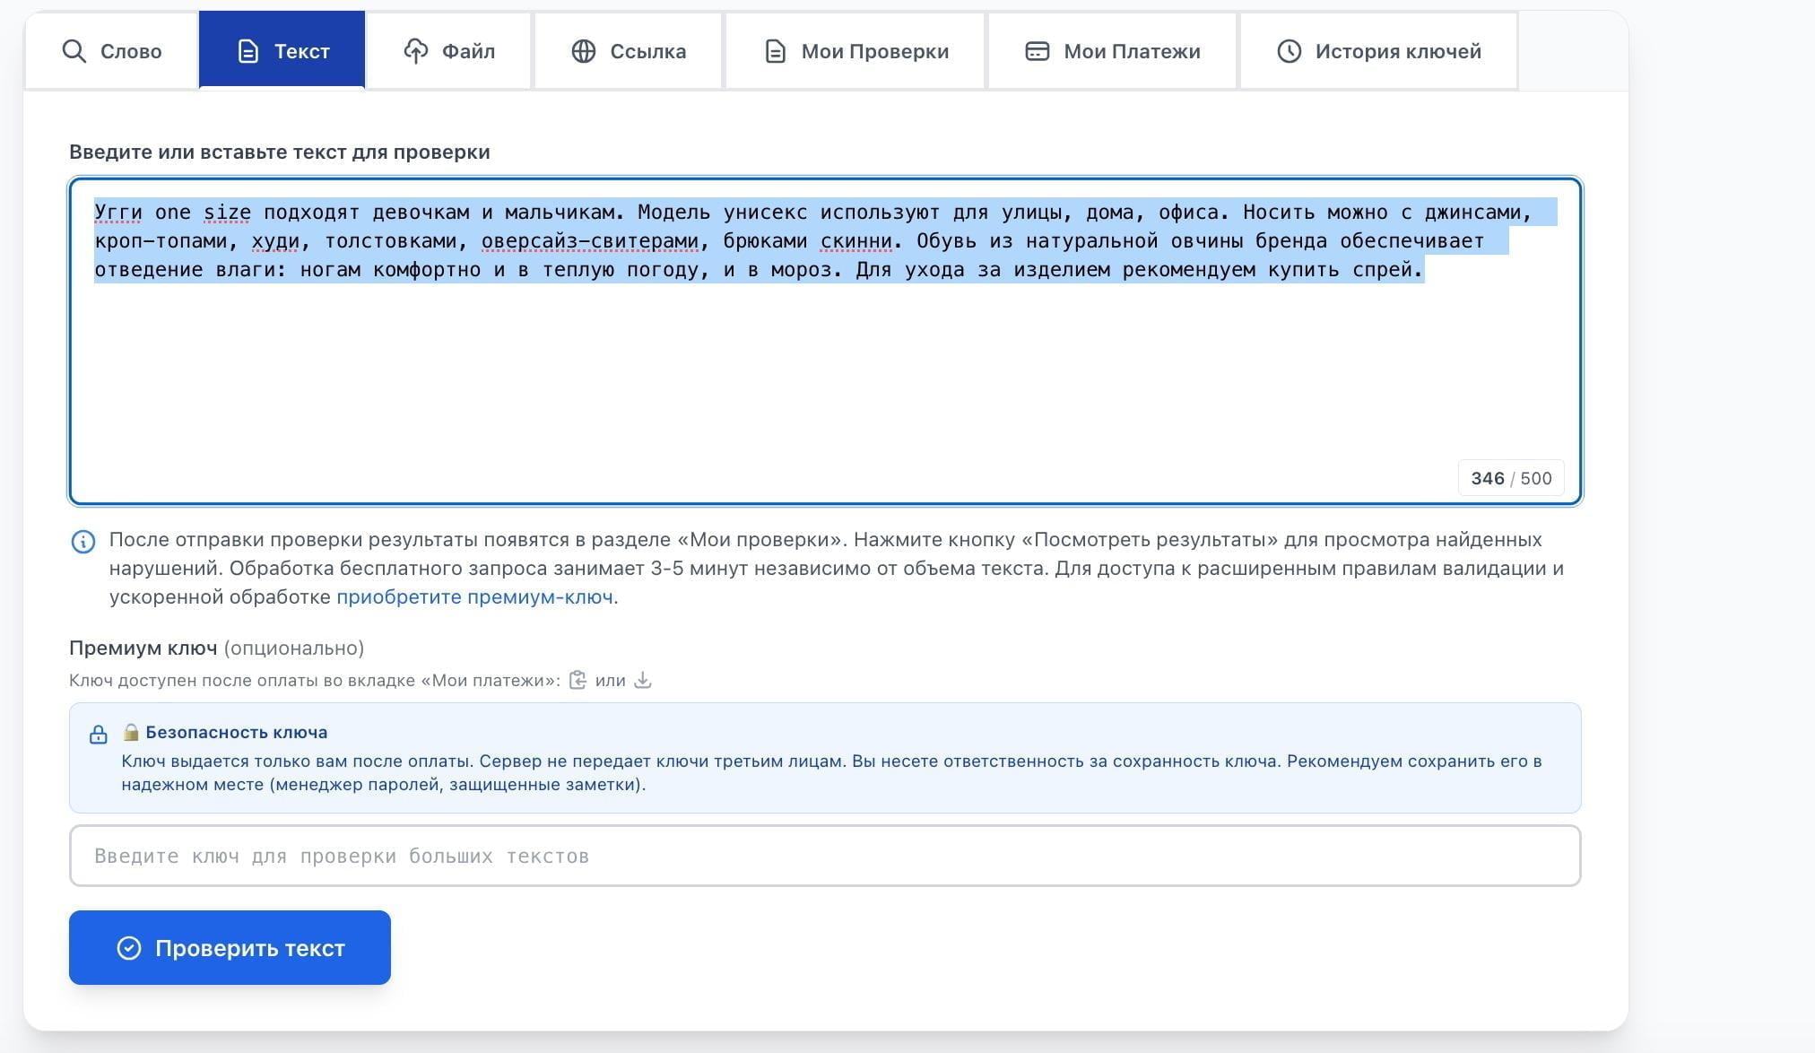Select the clock icon on История ключей tab
The image size is (1815, 1053).
tap(1289, 51)
